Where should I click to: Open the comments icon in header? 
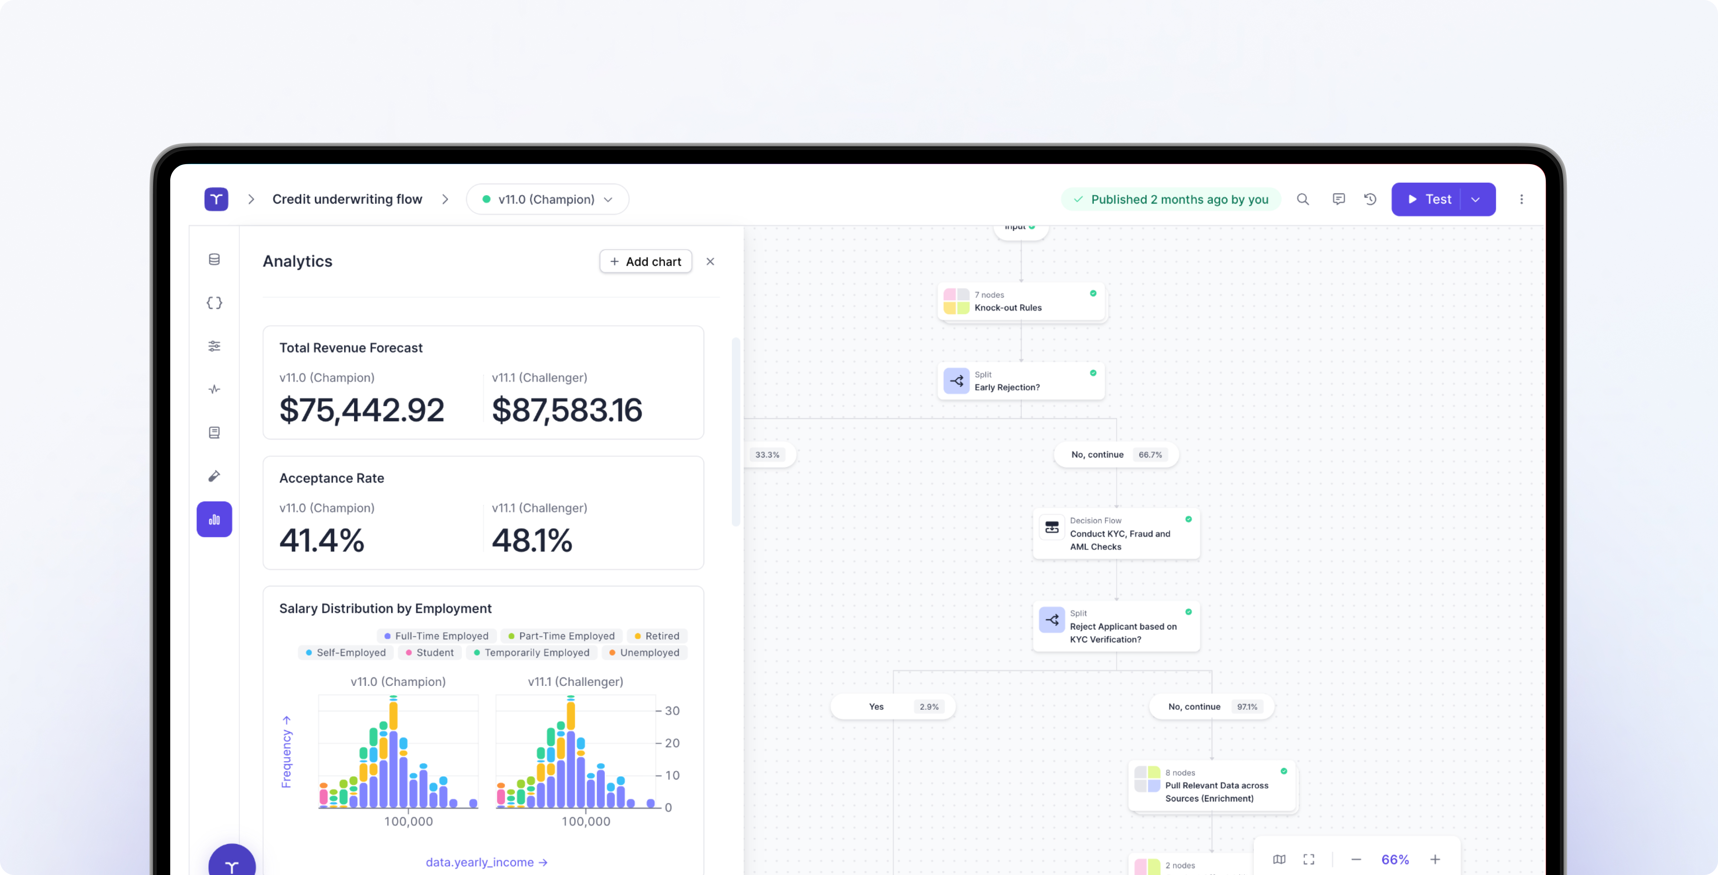click(x=1338, y=199)
